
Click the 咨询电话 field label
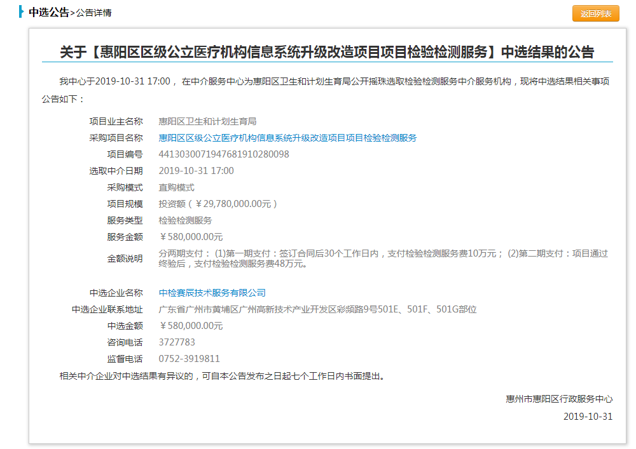pos(125,342)
